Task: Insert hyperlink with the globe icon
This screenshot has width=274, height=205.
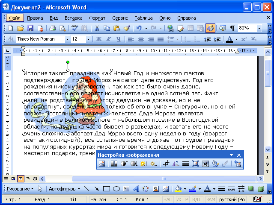Action: click(x=170, y=28)
